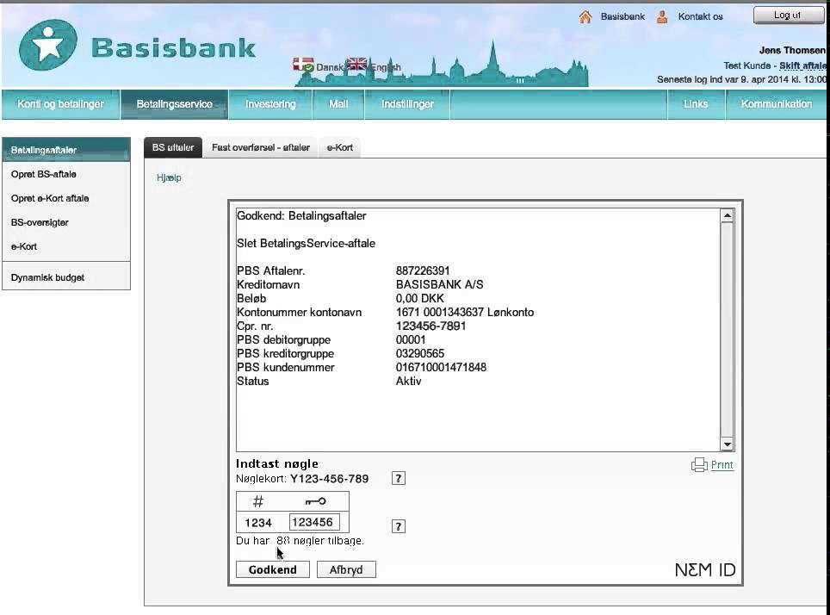Click scrollbar up arrow in agreement box
The width and height of the screenshot is (830, 615).
[x=727, y=215]
